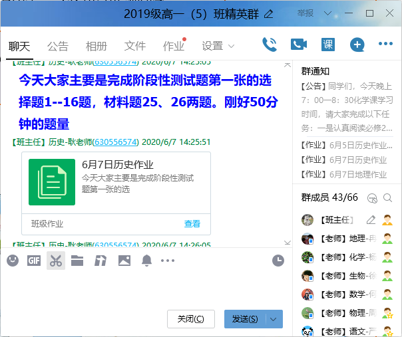Image resolution: width=402 pixels, height=337 pixels.
Task: Click the send picture icon
Action: coord(124,261)
